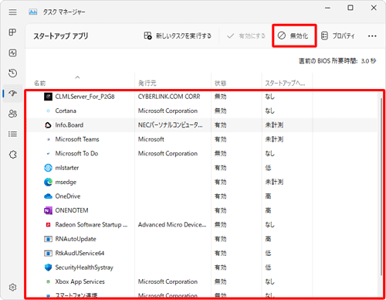
Task: Open the Performance page in sidebar
Action: tap(12, 53)
